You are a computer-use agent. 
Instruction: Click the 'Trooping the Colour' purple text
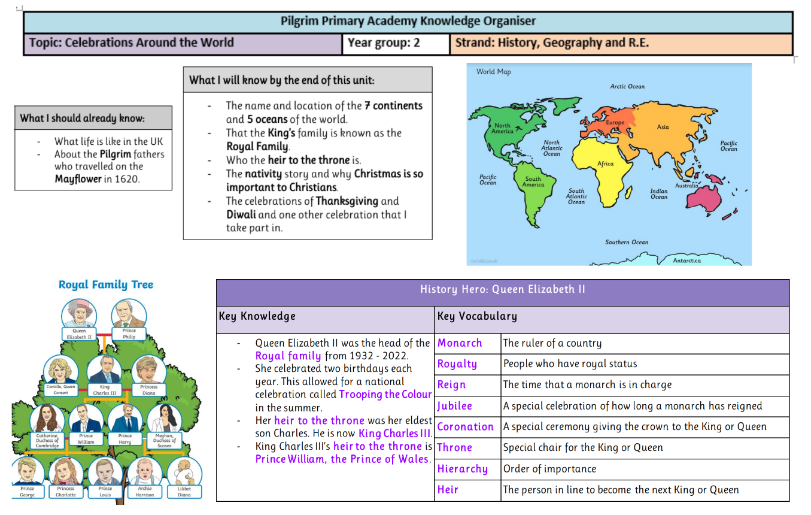[385, 395]
